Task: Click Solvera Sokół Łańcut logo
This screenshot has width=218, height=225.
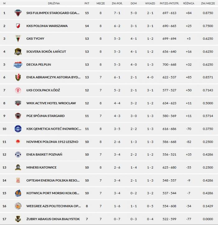Action: click(18, 52)
